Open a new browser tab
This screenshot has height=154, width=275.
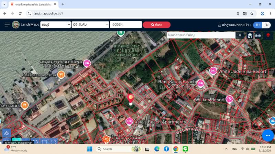[63, 4]
